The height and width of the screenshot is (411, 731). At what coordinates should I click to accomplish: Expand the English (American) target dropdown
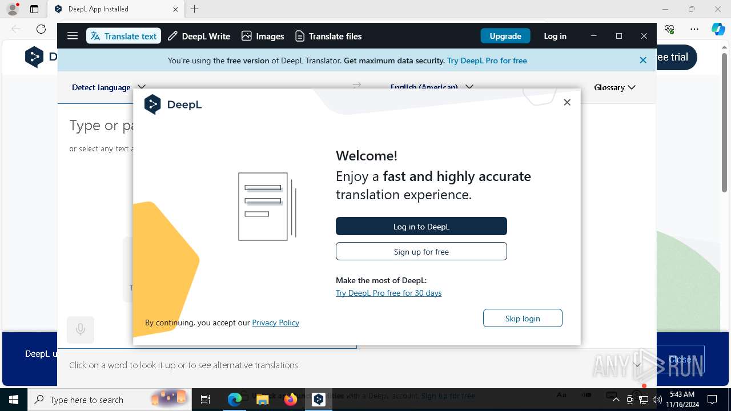pyautogui.click(x=432, y=87)
